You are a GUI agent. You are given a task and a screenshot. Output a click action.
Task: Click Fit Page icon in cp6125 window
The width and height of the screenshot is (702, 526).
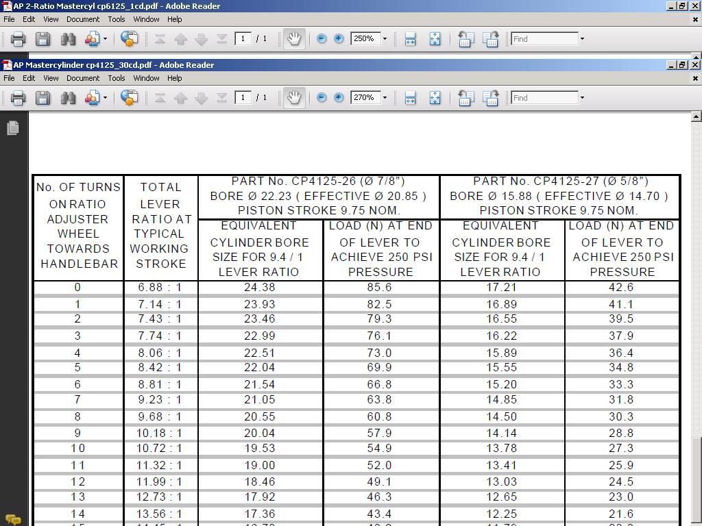point(435,39)
